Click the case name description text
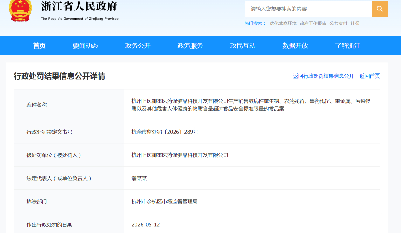This screenshot has width=401, height=233. point(251,105)
